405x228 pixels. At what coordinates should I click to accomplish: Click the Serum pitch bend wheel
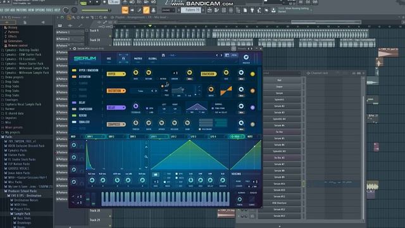[88, 199]
